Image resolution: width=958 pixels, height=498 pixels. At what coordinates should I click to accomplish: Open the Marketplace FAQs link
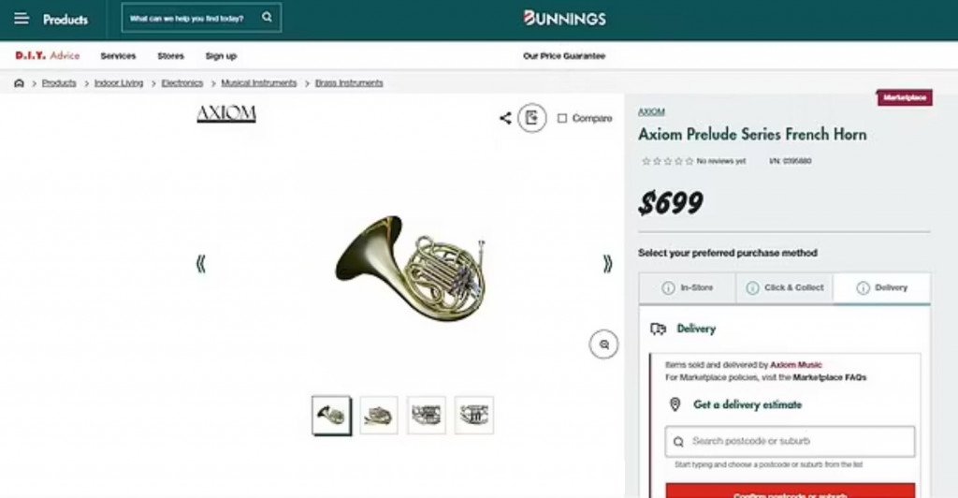click(x=829, y=377)
